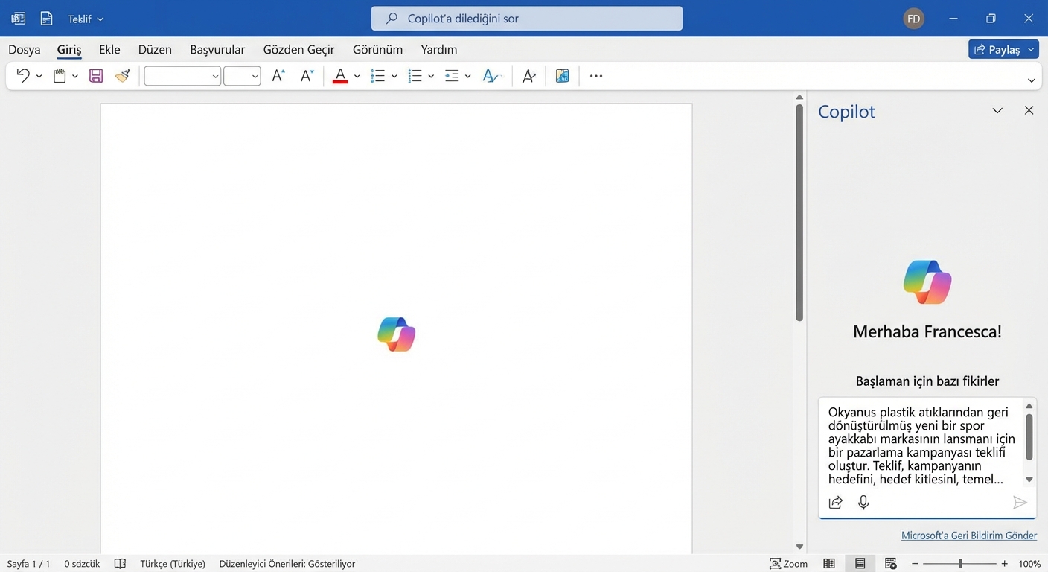Open the font name dropdown
The height and width of the screenshot is (572, 1048).
tap(215, 76)
